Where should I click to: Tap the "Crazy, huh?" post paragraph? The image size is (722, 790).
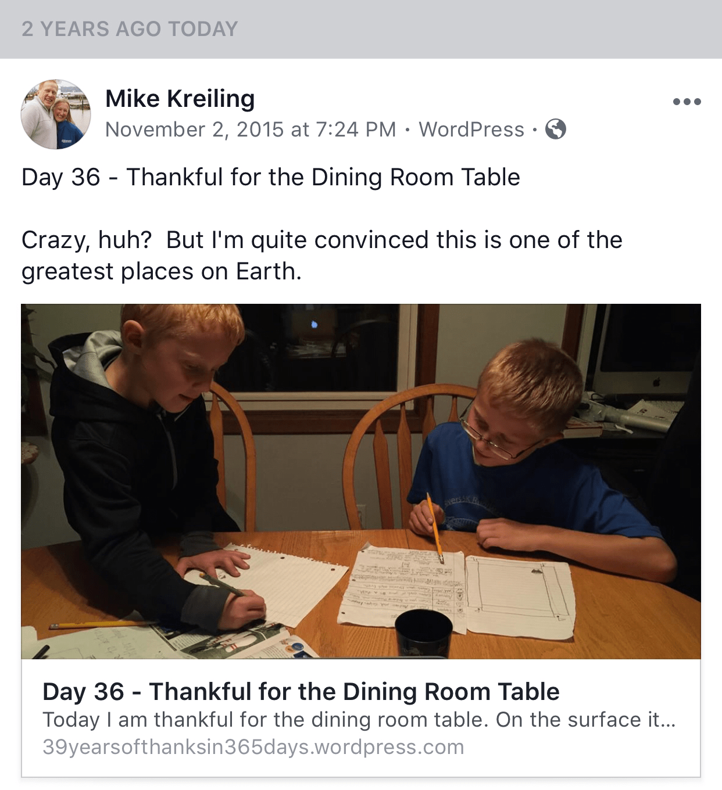(321, 256)
